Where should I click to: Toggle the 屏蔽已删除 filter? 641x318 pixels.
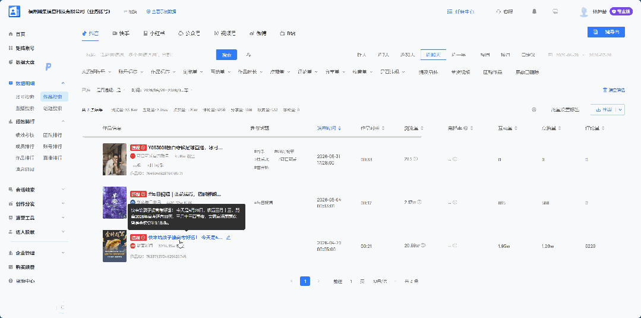click(x=527, y=72)
